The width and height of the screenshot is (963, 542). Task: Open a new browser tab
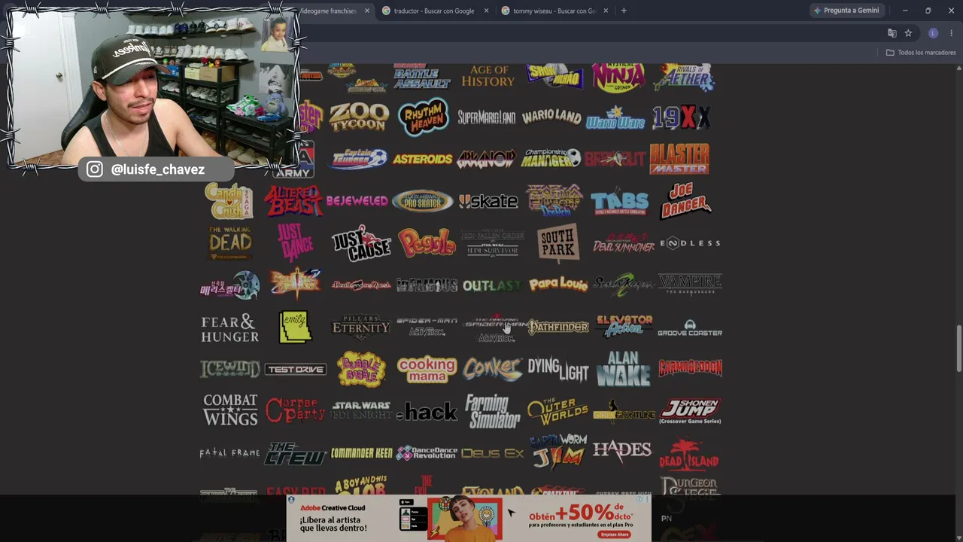(624, 11)
